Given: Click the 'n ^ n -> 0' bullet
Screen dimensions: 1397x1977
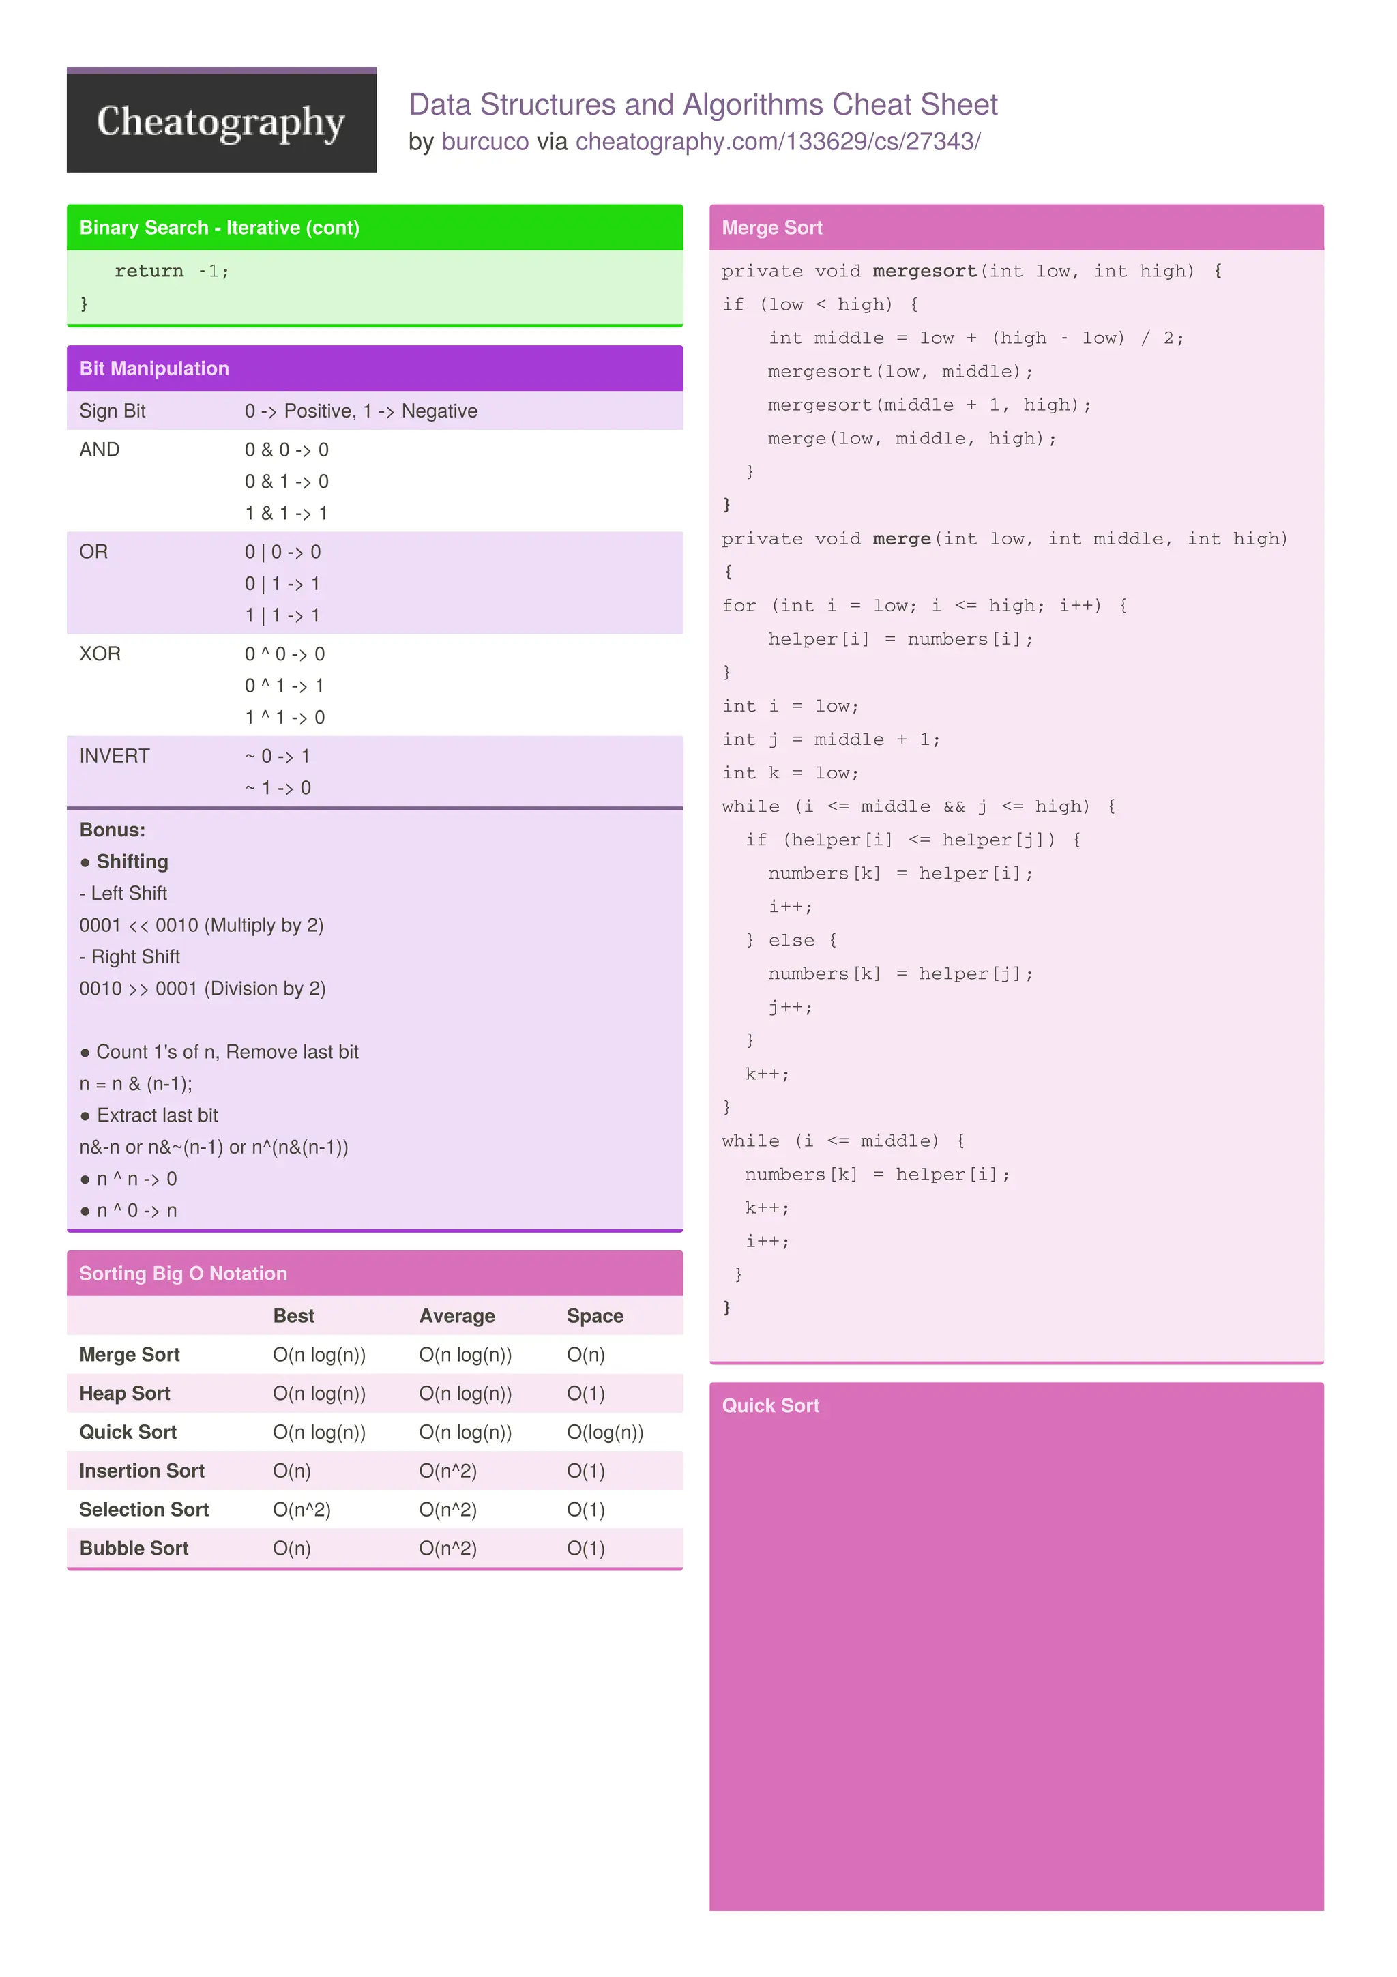Looking at the screenshot, I should click(x=136, y=1179).
